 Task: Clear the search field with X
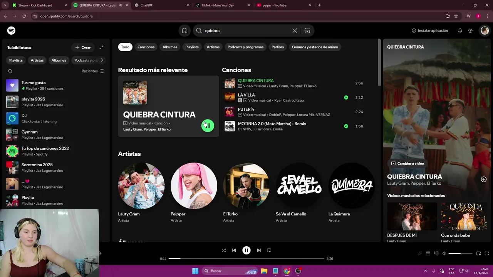(x=295, y=30)
